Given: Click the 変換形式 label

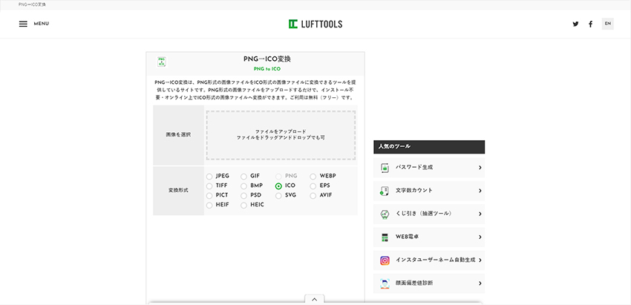Looking at the screenshot, I should tap(178, 189).
